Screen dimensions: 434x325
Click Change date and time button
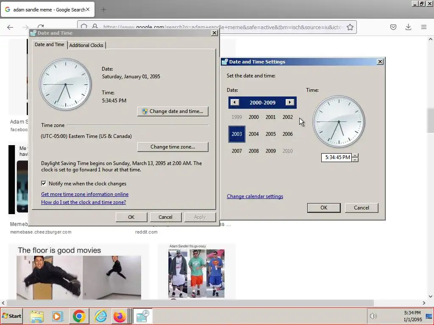[x=173, y=111]
